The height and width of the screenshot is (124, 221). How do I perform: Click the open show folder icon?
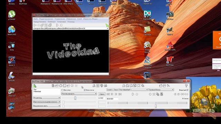(57, 86)
